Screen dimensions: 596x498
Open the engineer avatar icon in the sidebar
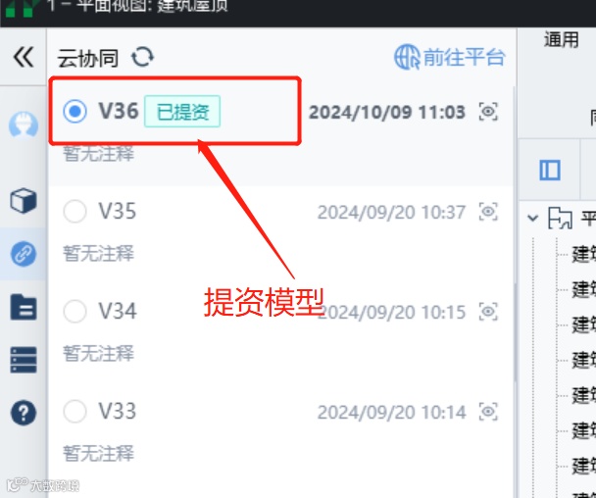click(x=24, y=124)
